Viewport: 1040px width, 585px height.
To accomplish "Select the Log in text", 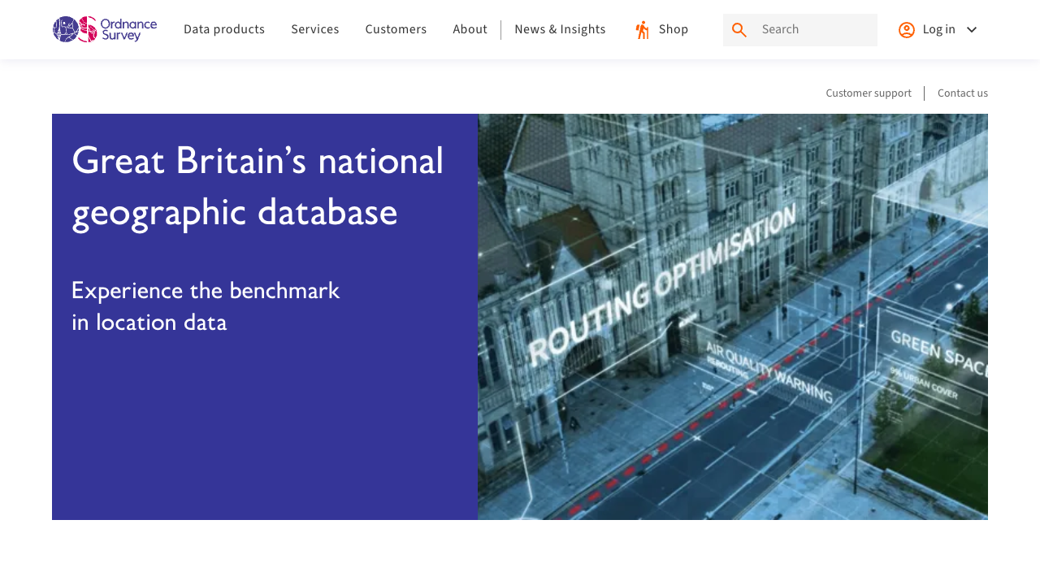I will 938,30.
